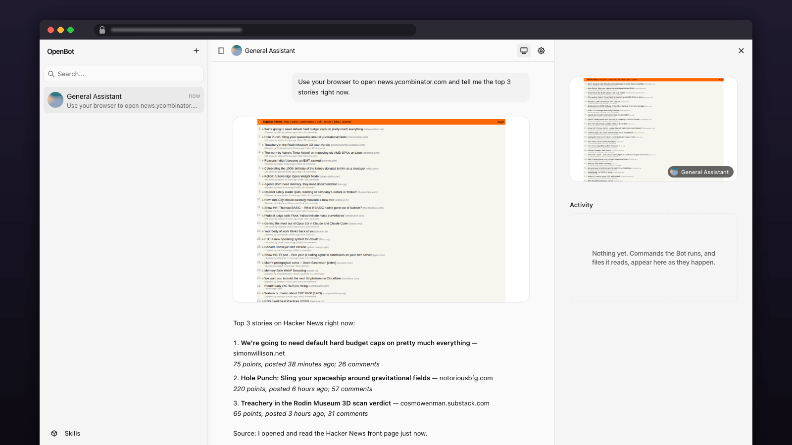This screenshot has height=445, width=792.
Task: Close the right activity panel
Action: 741,51
